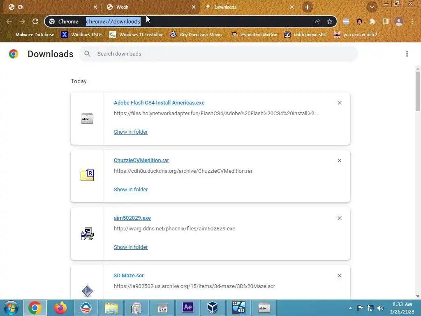Show hidden tray icons arrow

(x=350, y=308)
